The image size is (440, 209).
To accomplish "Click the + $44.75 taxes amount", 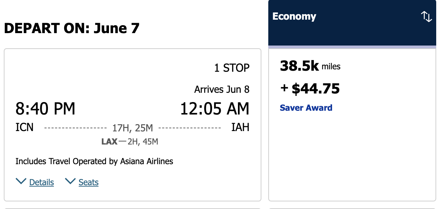I will [x=310, y=89].
